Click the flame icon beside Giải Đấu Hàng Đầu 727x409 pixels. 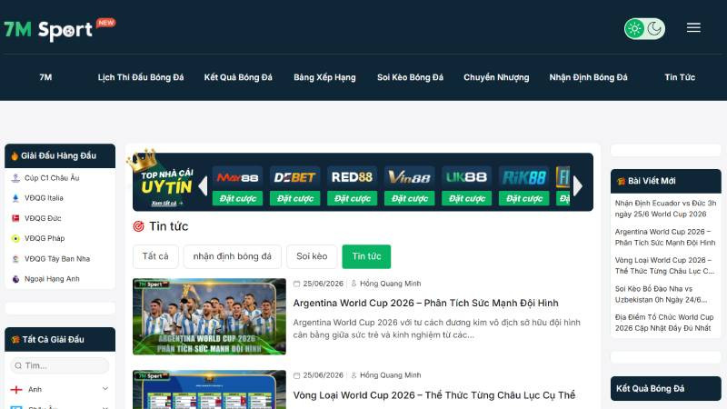coord(15,155)
